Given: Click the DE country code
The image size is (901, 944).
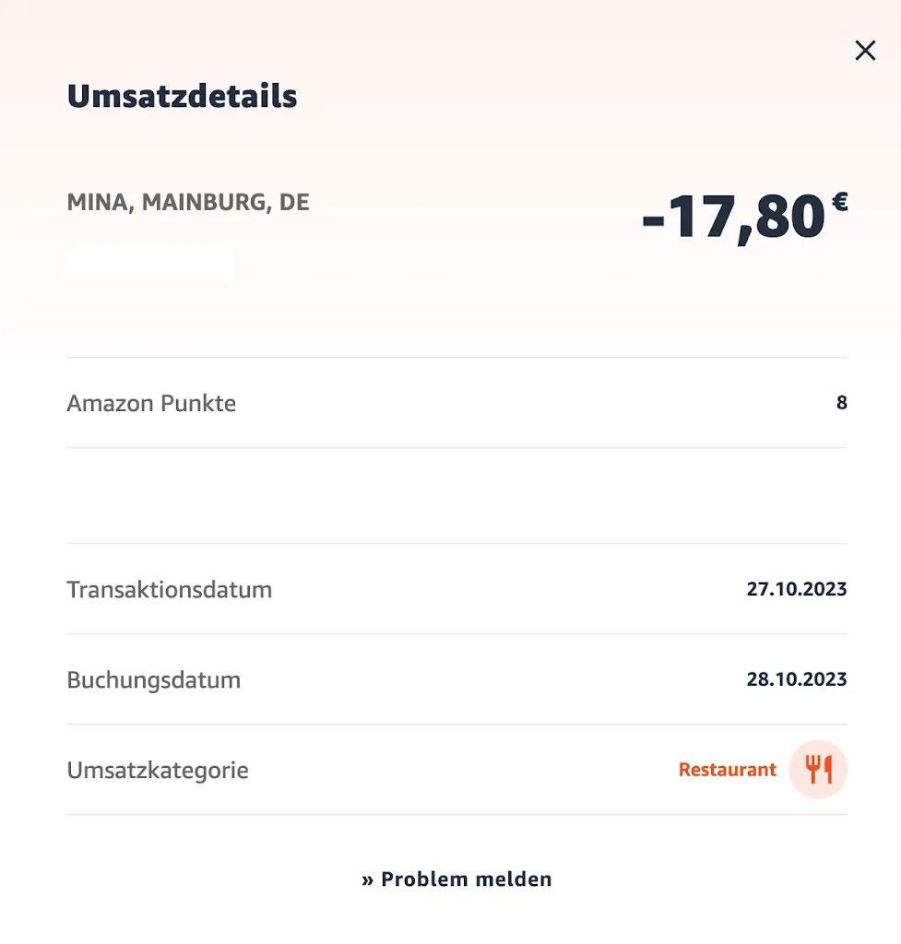Looking at the screenshot, I should pyautogui.click(x=294, y=203).
